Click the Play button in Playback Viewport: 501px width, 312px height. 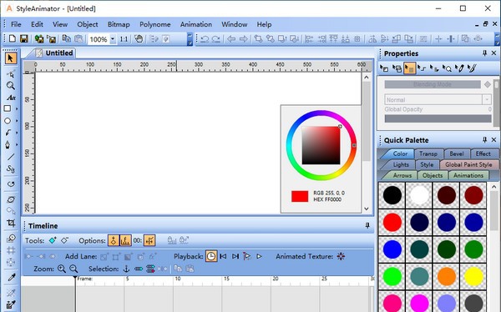pos(259,256)
